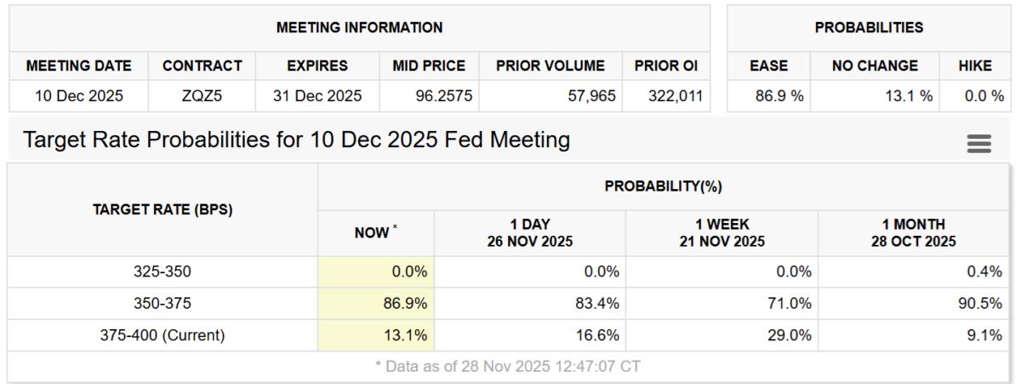The image size is (1021, 388).
Task: Click the MID PRICE value 96.2575
Action: pyautogui.click(x=429, y=96)
